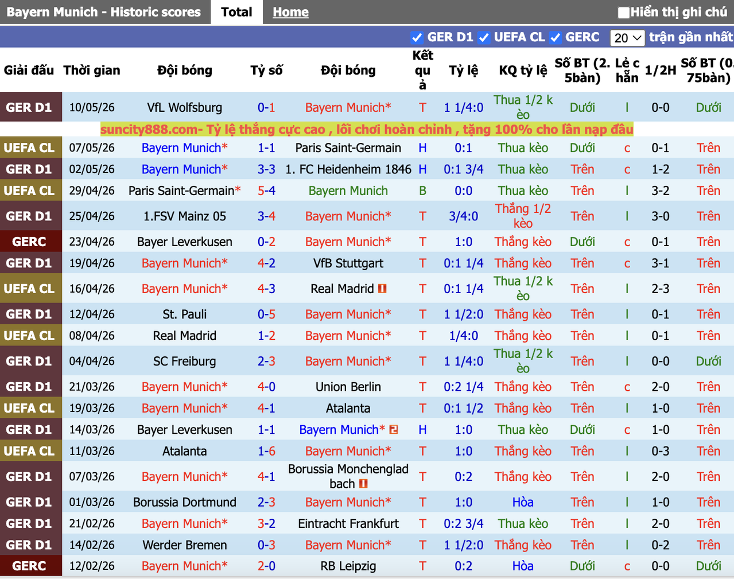Open the 4-0 score versus Union Berlin
The width and height of the screenshot is (734, 579).
(266, 387)
